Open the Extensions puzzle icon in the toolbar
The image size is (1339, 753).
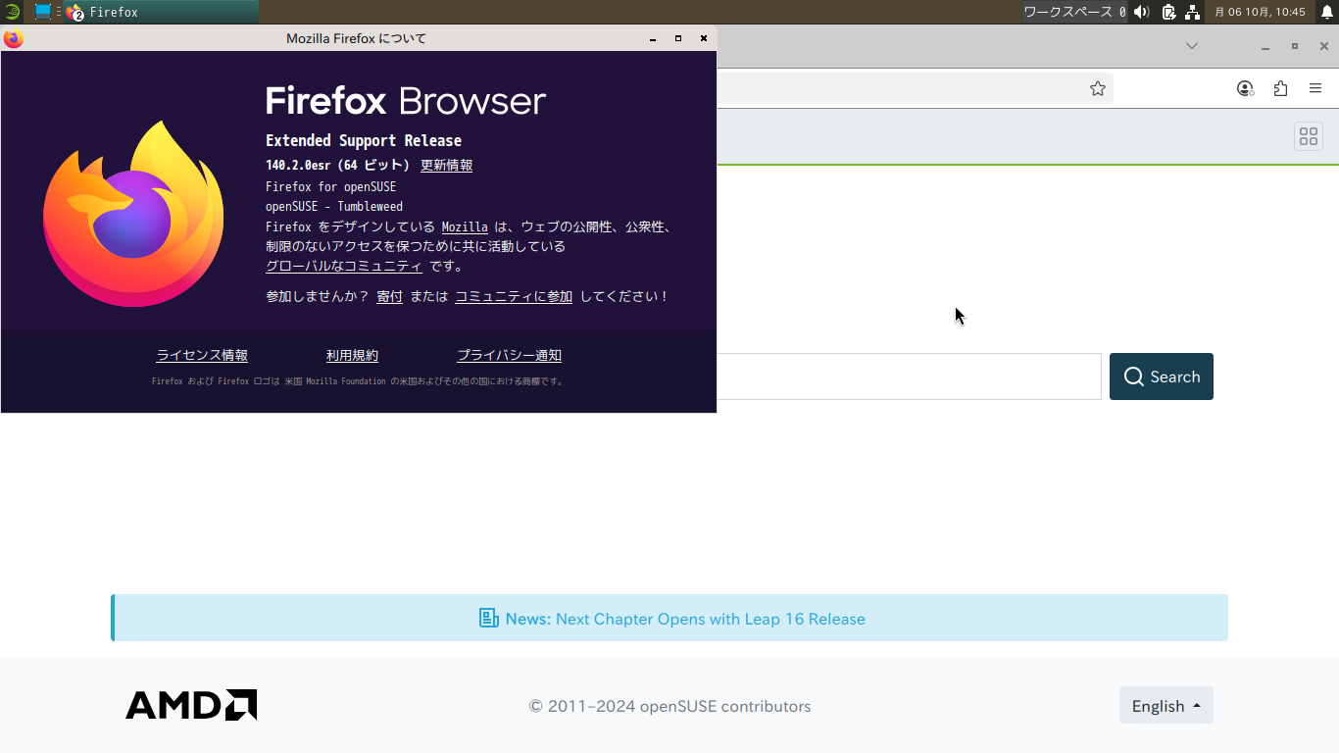1280,88
